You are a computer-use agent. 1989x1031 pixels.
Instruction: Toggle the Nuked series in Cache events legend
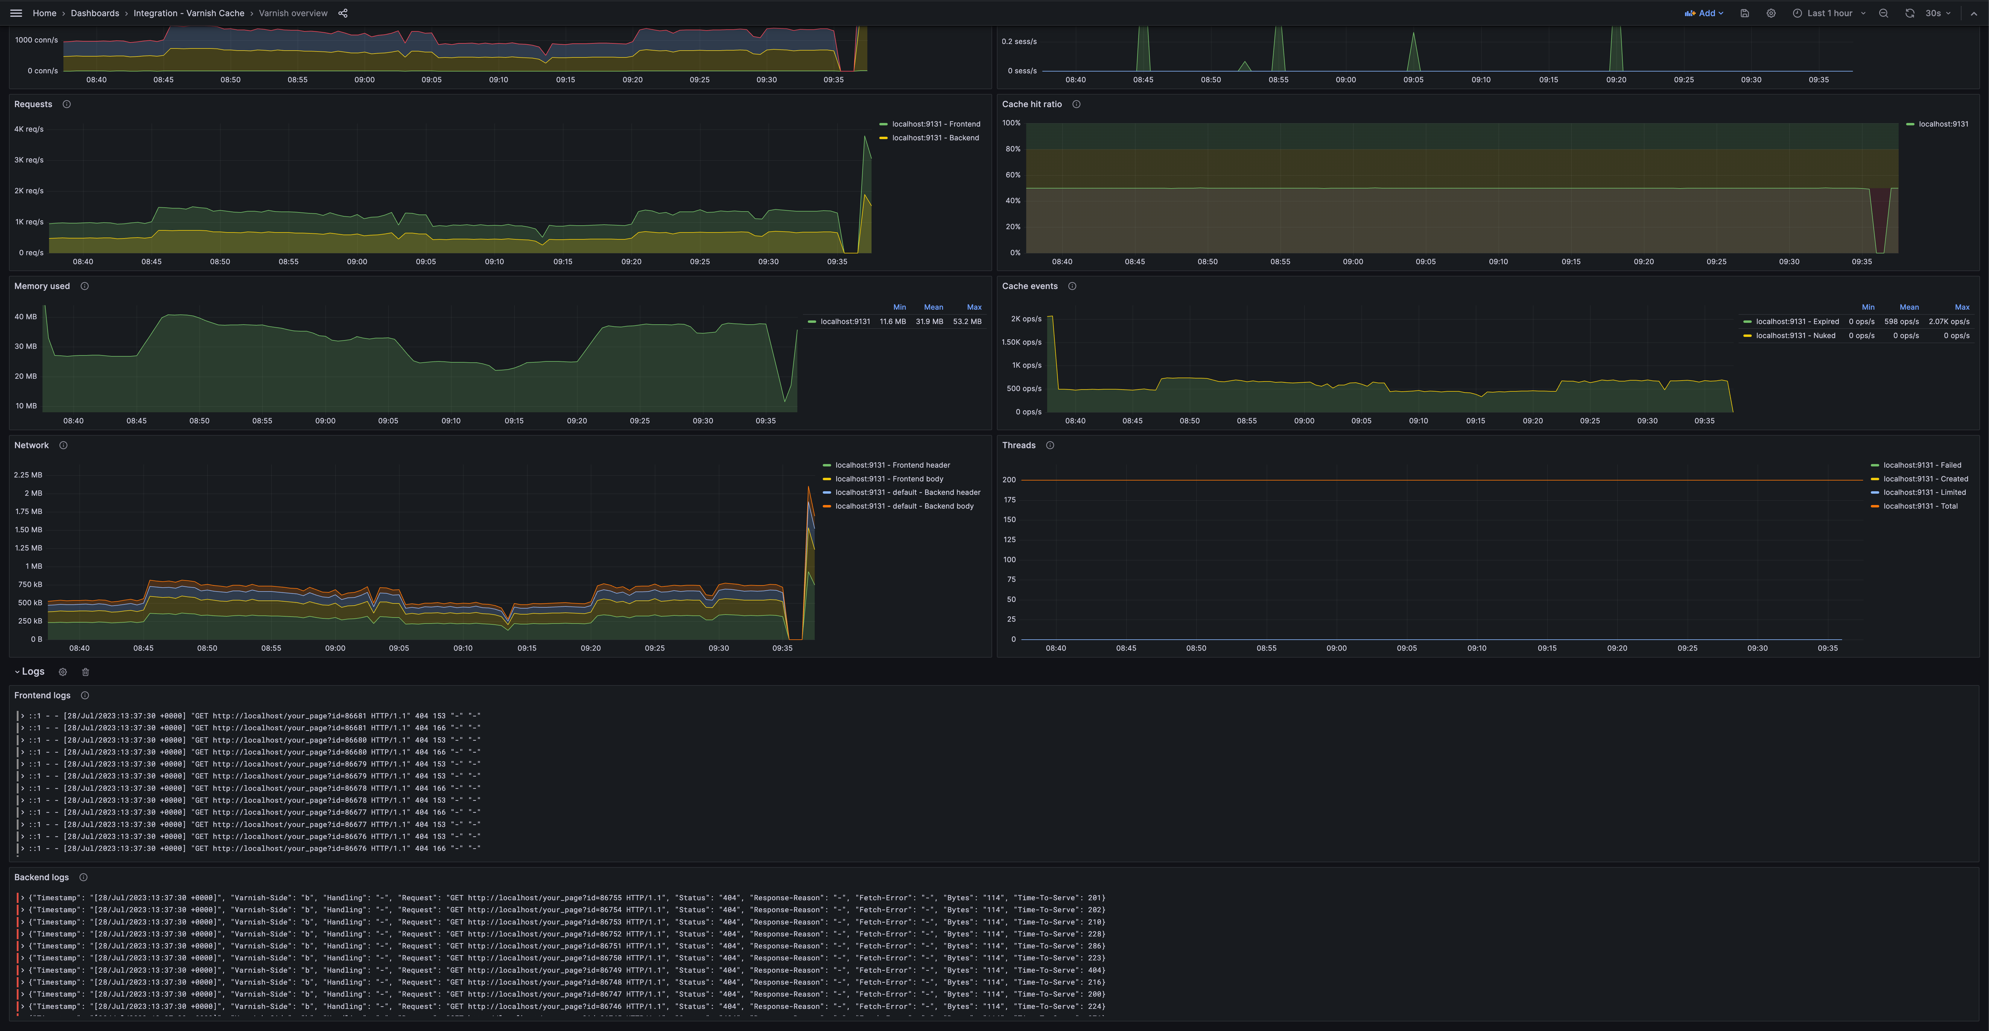click(1795, 335)
